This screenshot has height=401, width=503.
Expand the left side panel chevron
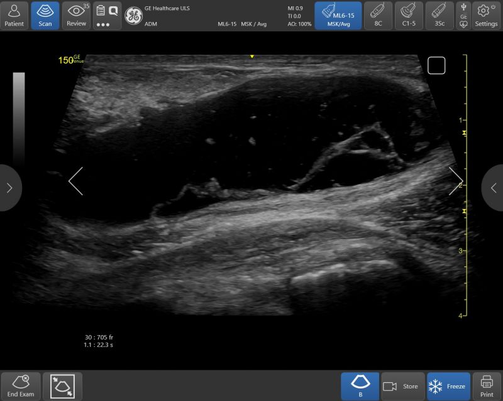(9, 188)
